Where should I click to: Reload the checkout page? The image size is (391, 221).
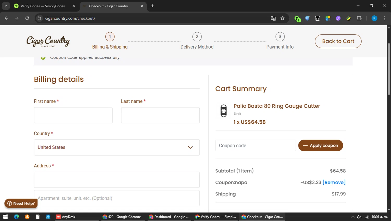tap(27, 18)
